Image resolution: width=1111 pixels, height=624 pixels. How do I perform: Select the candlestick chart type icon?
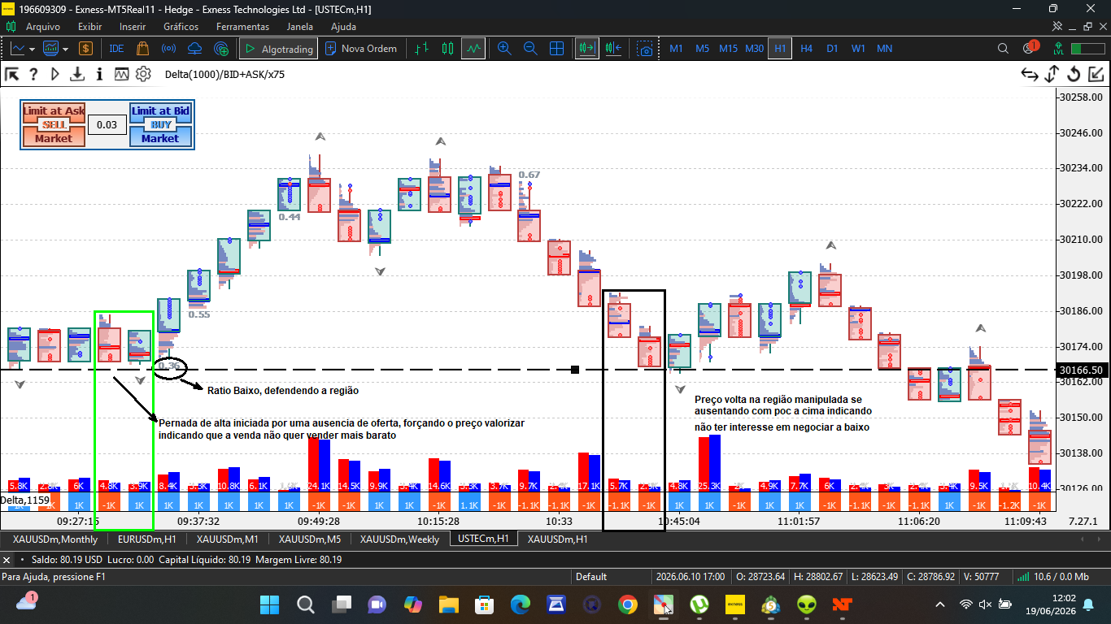point(447,49)
